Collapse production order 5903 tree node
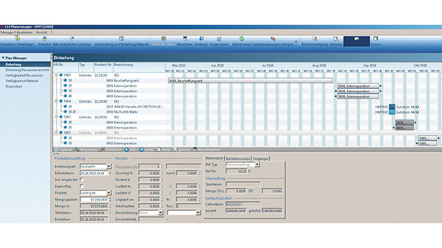The image size is (442, 248). pos(57,117)
